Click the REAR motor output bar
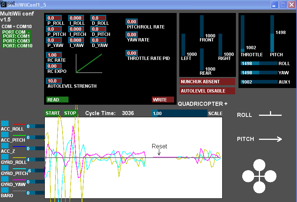Image resolution: width=297 pixels, height=202 pixels. tap(202, 60)
